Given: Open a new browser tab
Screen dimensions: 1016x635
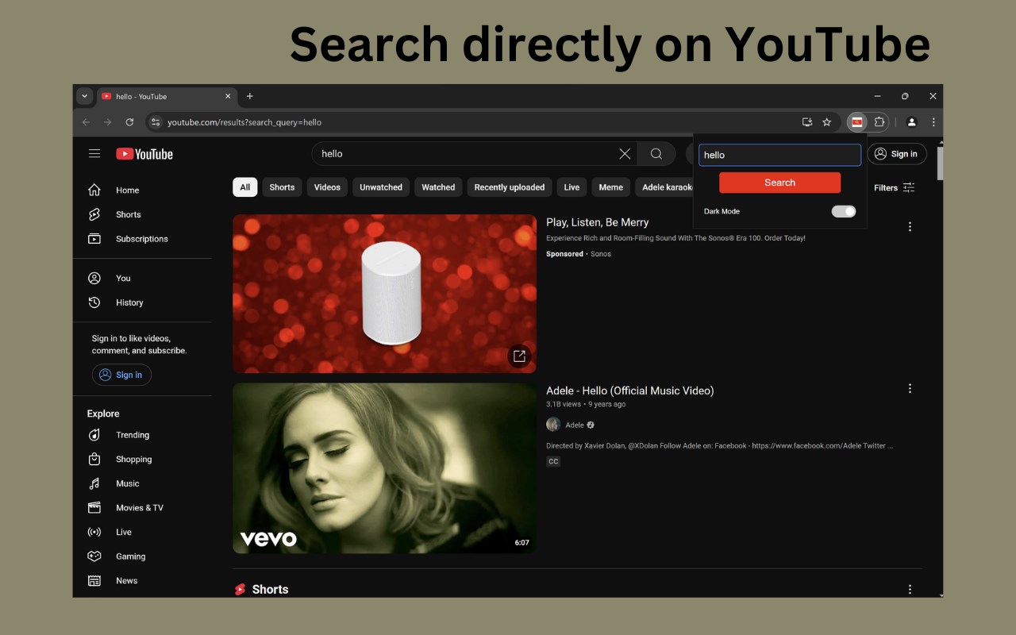Looking at the screenshot, I should pyautogui.click(x=249, y=96).
